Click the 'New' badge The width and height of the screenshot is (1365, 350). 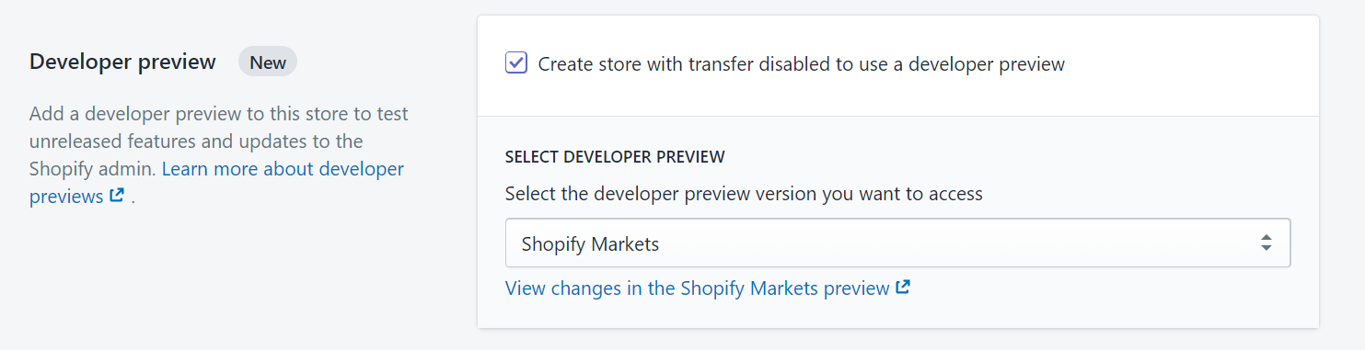[268, 62]
